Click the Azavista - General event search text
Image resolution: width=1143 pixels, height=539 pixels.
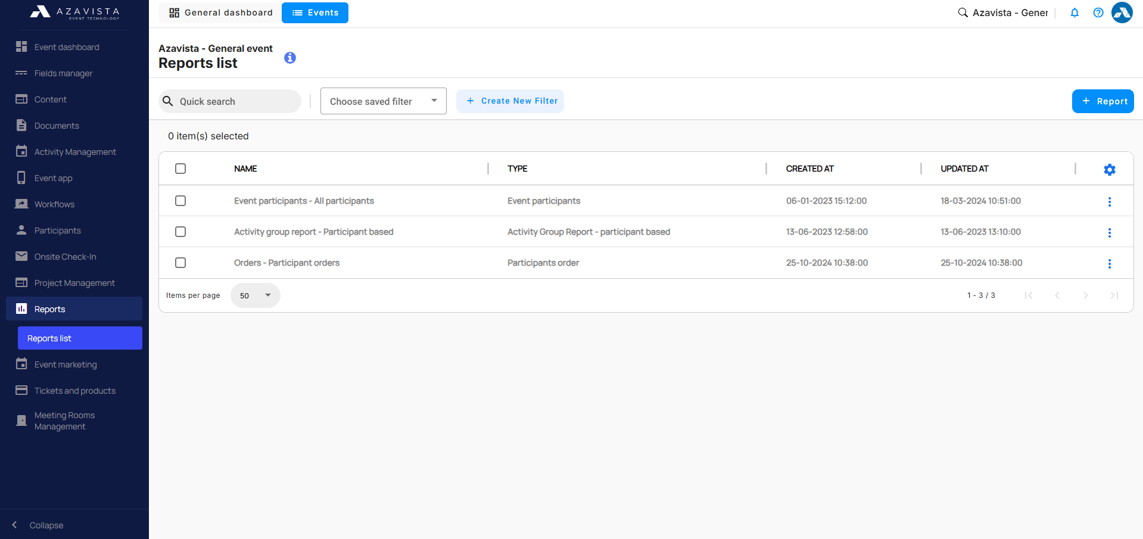(x=1010, y=13)
